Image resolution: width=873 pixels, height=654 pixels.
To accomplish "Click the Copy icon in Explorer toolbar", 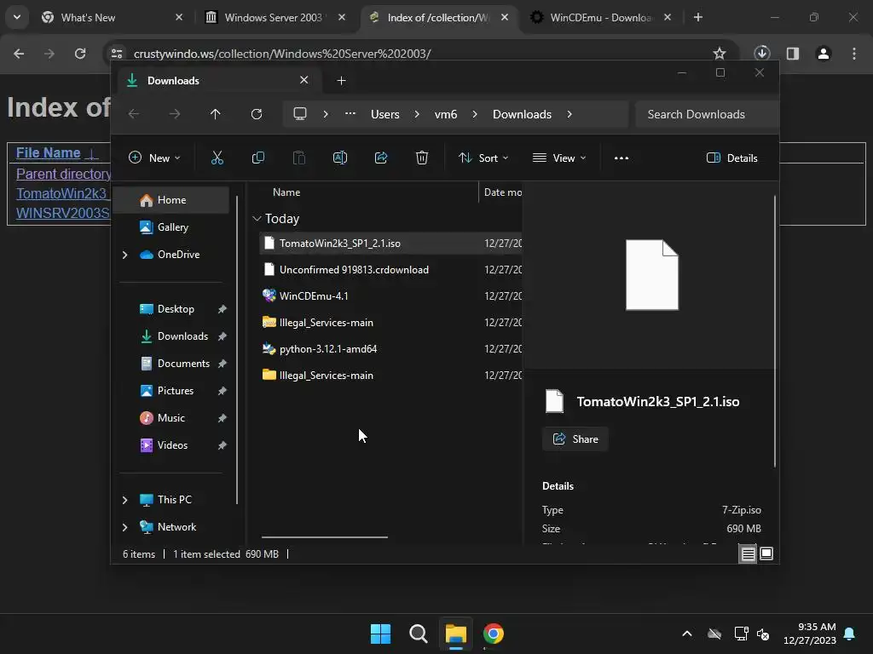I will (257, 158).
